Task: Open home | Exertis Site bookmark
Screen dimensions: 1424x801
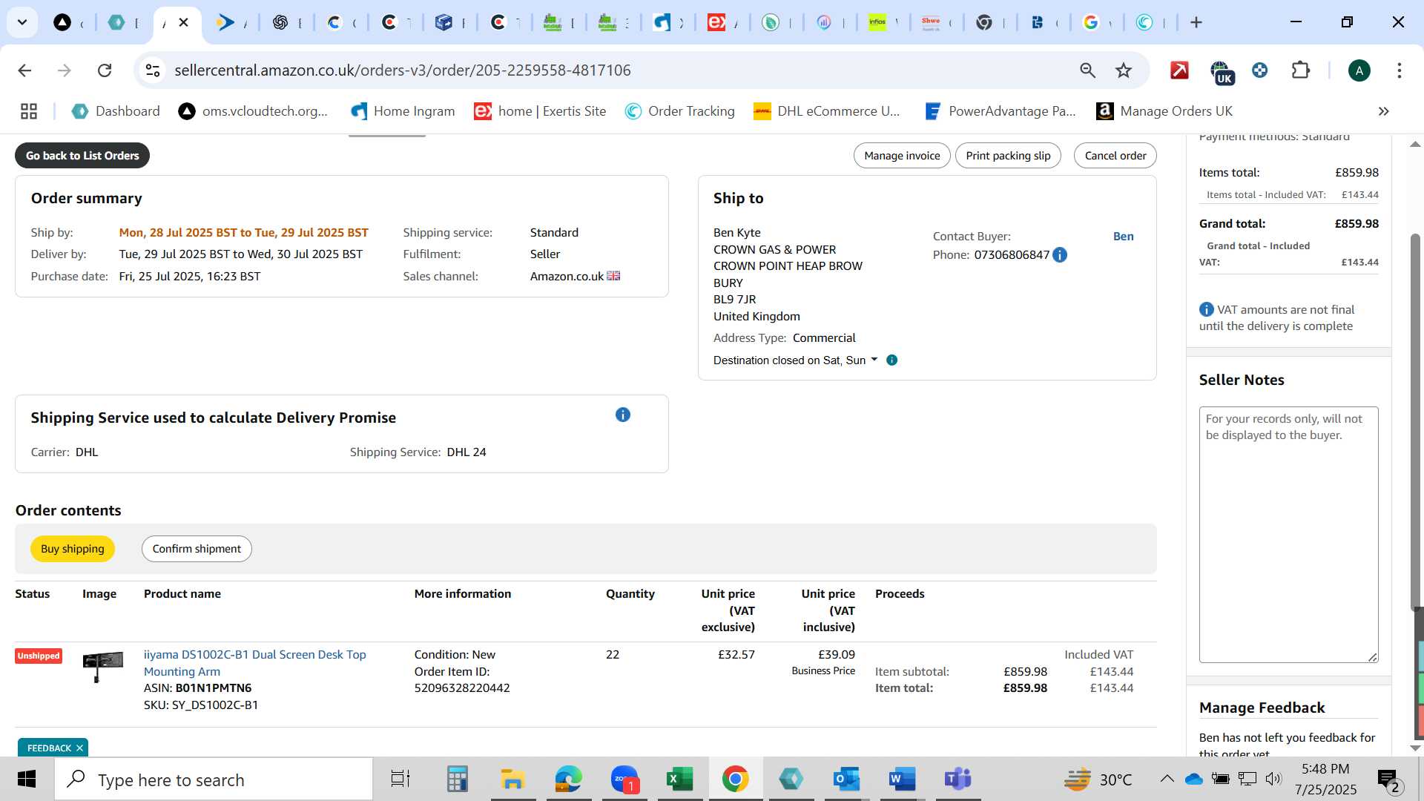Action: tap(540, 111)
